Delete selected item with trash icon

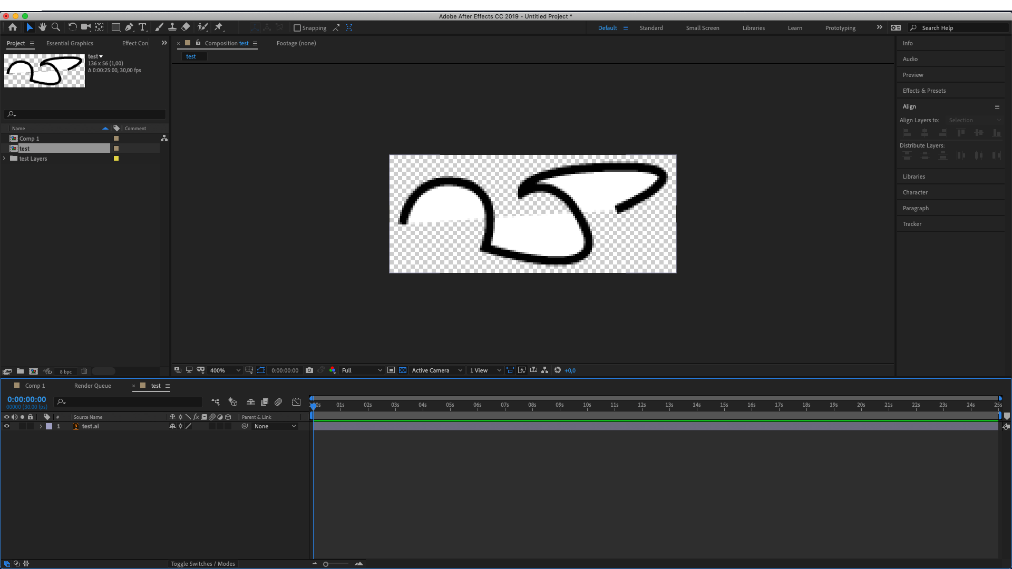pos(84,371)
